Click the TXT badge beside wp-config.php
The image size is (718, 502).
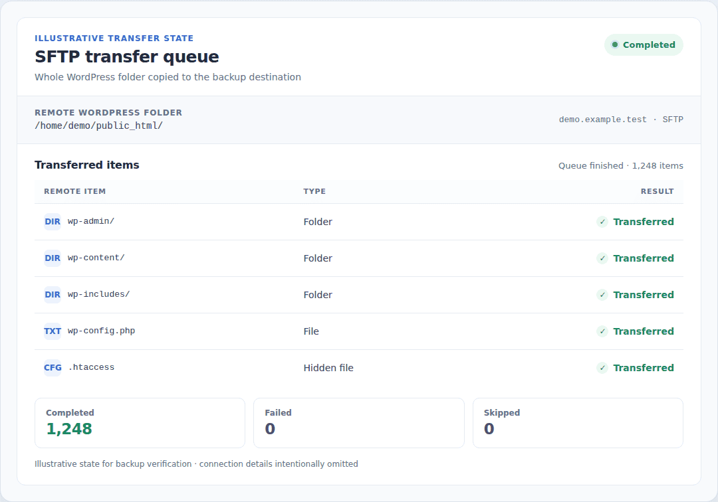[53, 331]
